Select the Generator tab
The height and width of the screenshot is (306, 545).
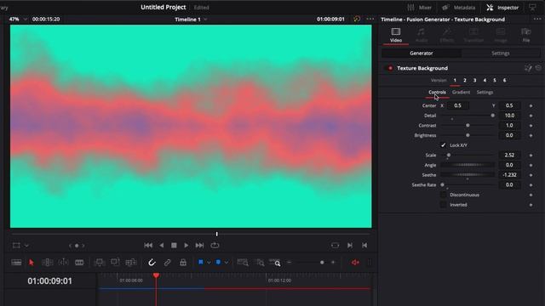tap(422, 53)
